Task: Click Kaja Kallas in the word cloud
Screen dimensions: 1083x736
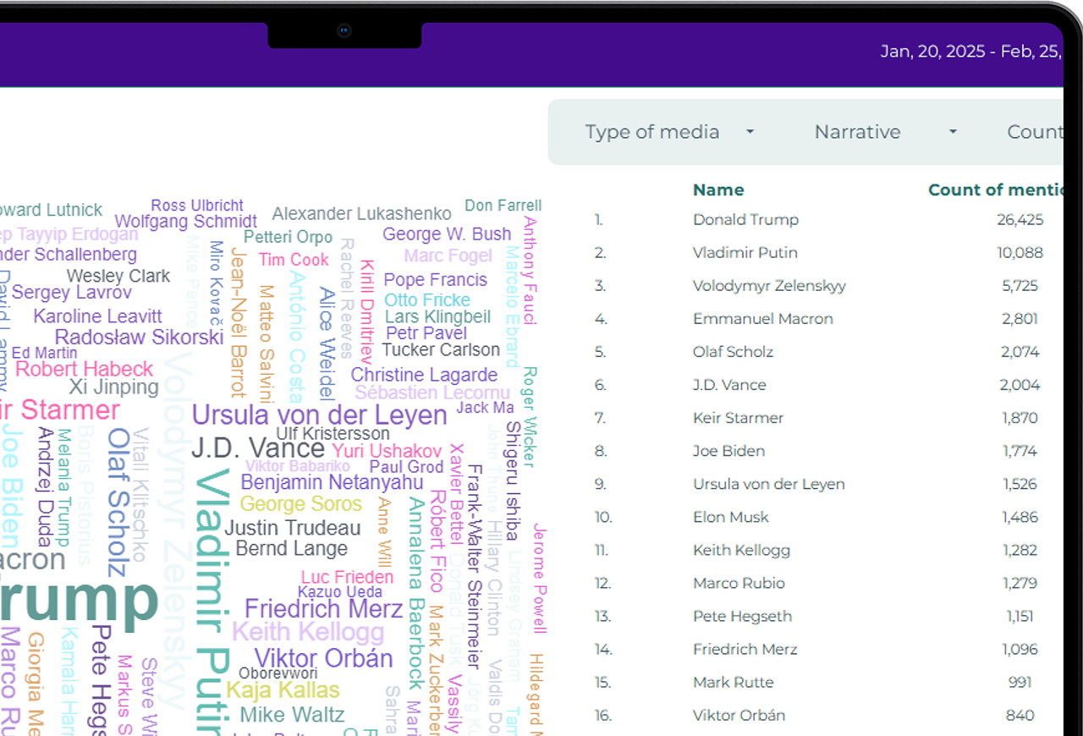Action: coord(283,689)
